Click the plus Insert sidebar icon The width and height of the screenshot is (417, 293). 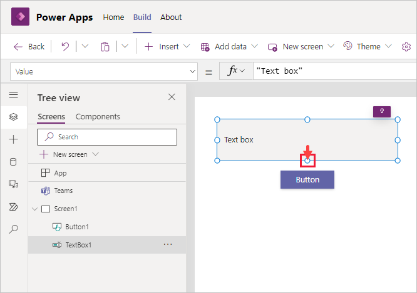tap(14, 139)
